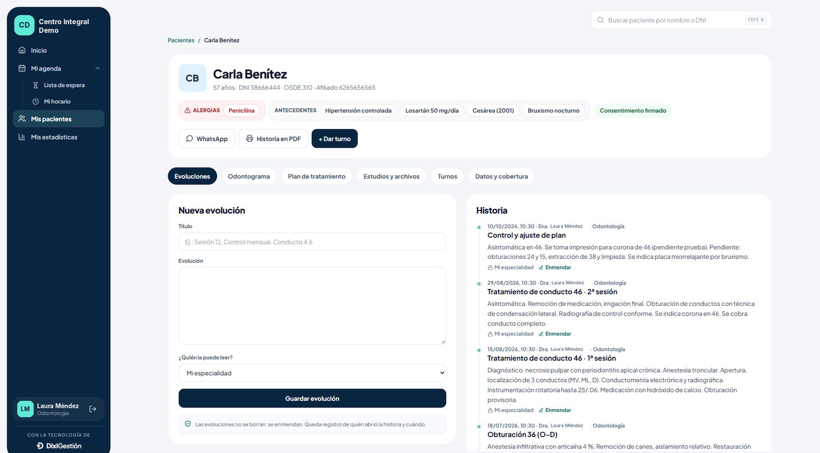The width and height of the screenshot is (820, 453).
Task: Open Mis estadísticas in the sidebar
Action: [x=58, y=137]
